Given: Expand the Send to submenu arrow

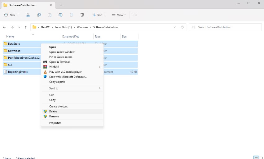Looking at the screenshot, I should [x=100, y=88].
